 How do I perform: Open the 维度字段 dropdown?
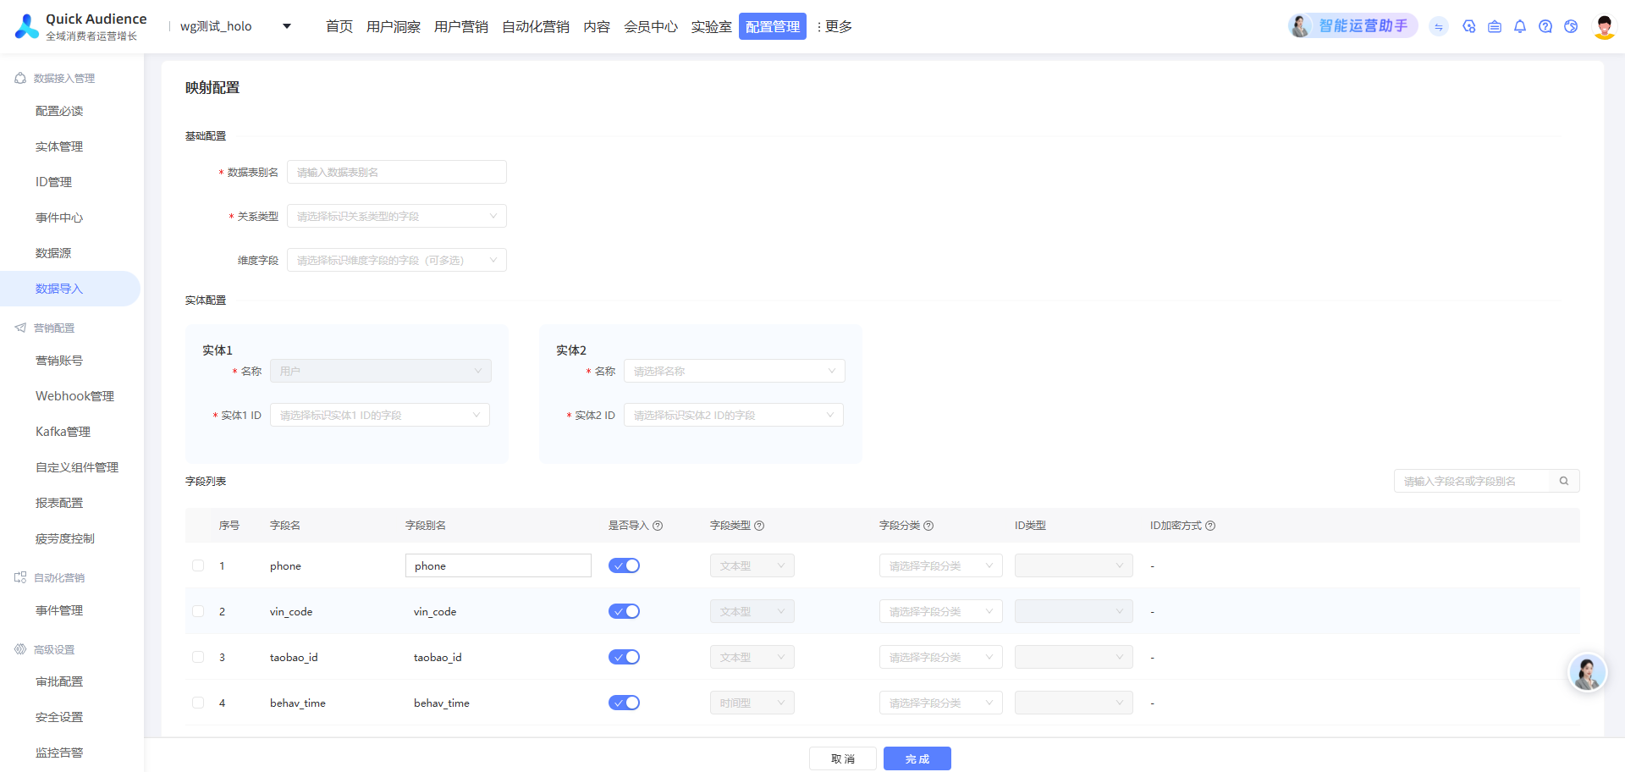tap(397, 260)
